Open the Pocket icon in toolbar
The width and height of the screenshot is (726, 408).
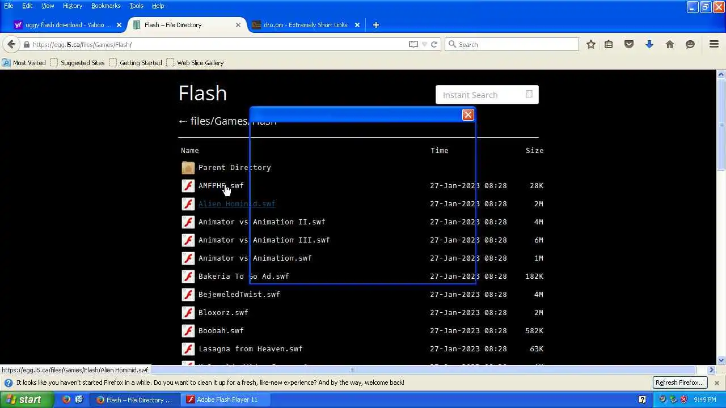point(629,44)
